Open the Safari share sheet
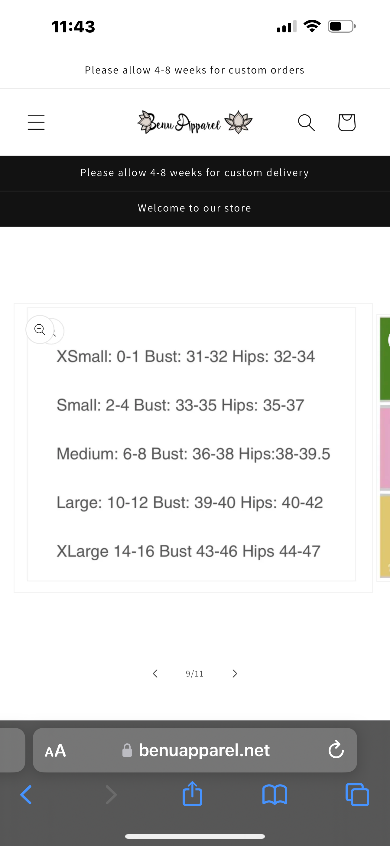This screenshot has height=846, width=390. (192, 794)
